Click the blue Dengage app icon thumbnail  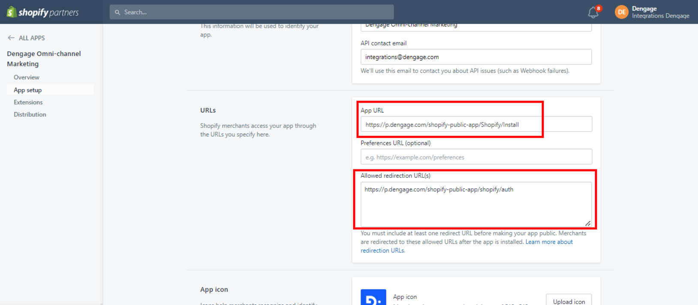click(373, 298)
